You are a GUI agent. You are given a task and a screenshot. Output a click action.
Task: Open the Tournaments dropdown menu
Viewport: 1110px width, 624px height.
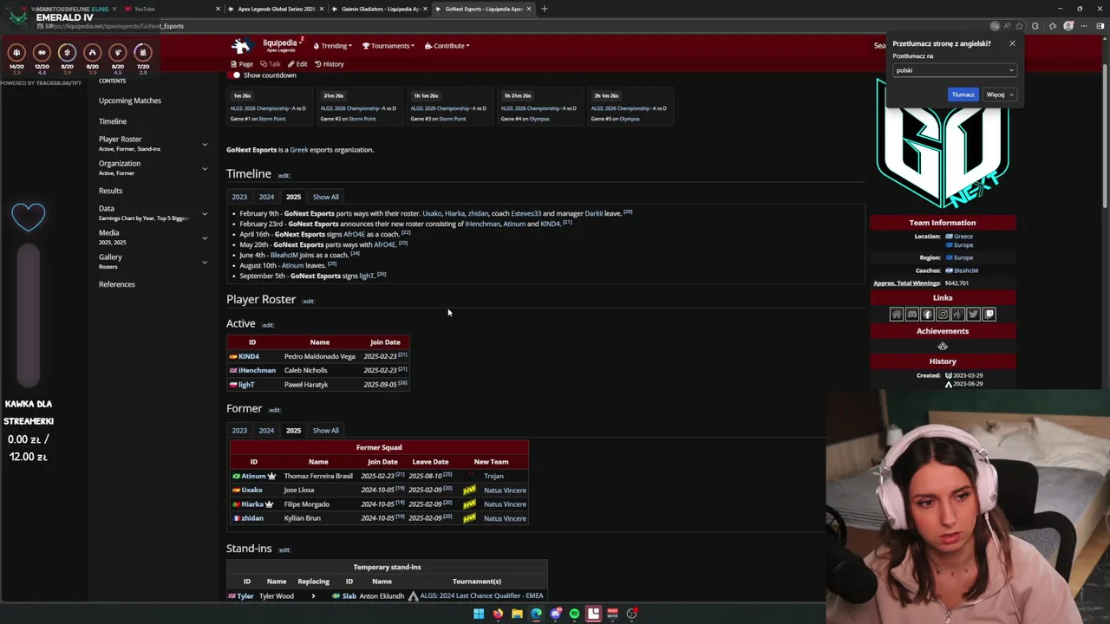point(388,46)
